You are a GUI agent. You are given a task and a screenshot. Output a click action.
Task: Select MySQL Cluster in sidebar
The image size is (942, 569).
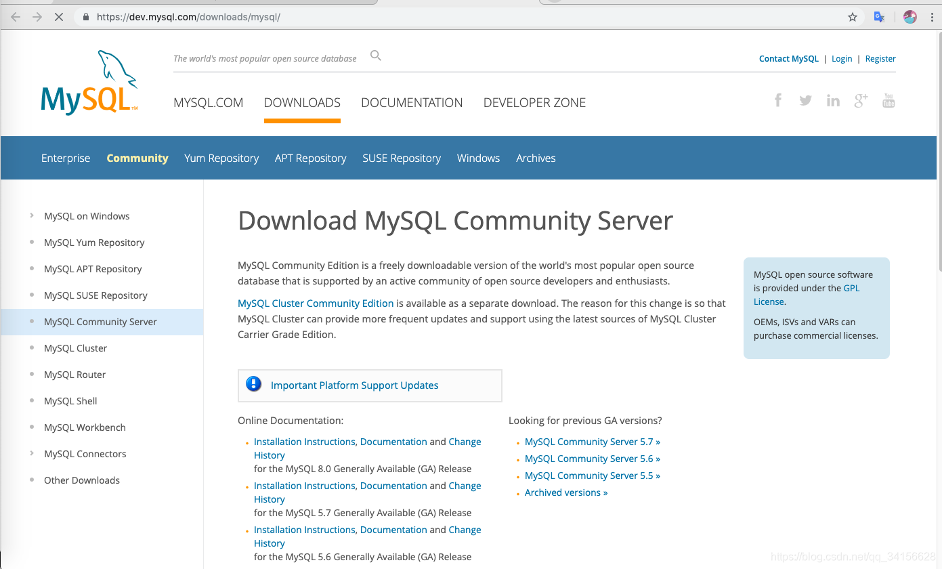click(x=75, y=348)
